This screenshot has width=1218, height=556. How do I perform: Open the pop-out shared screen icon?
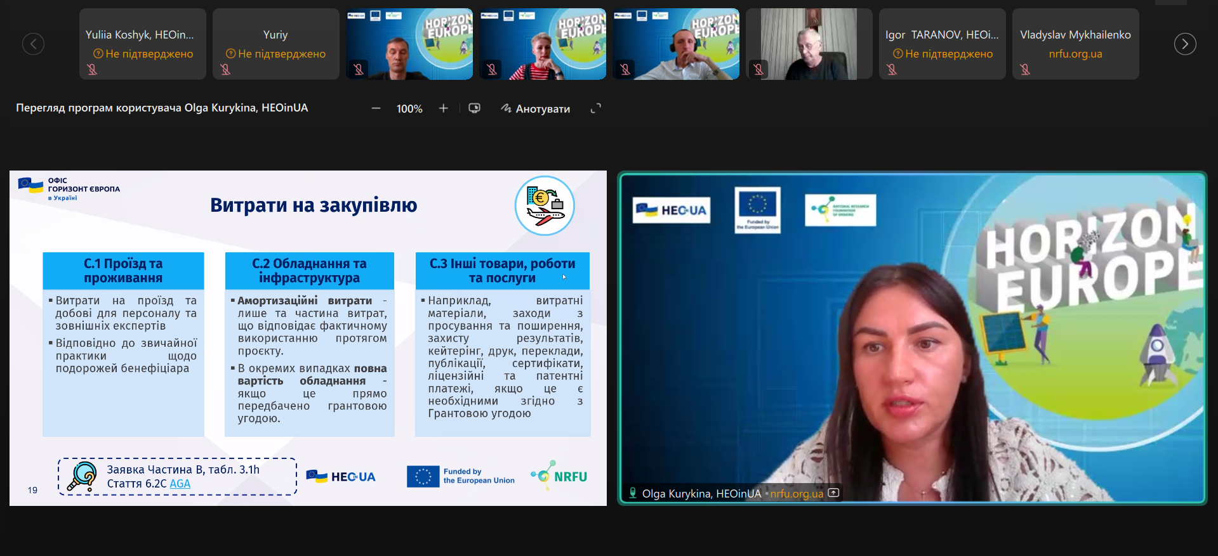474,108
